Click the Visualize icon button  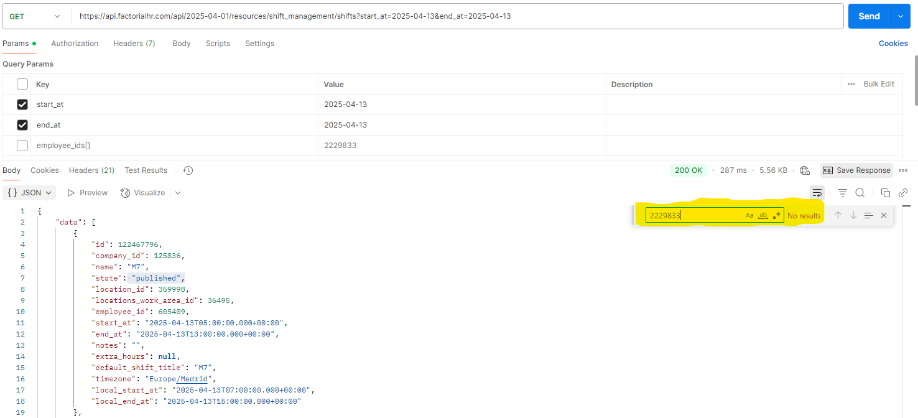coord(142,193)
